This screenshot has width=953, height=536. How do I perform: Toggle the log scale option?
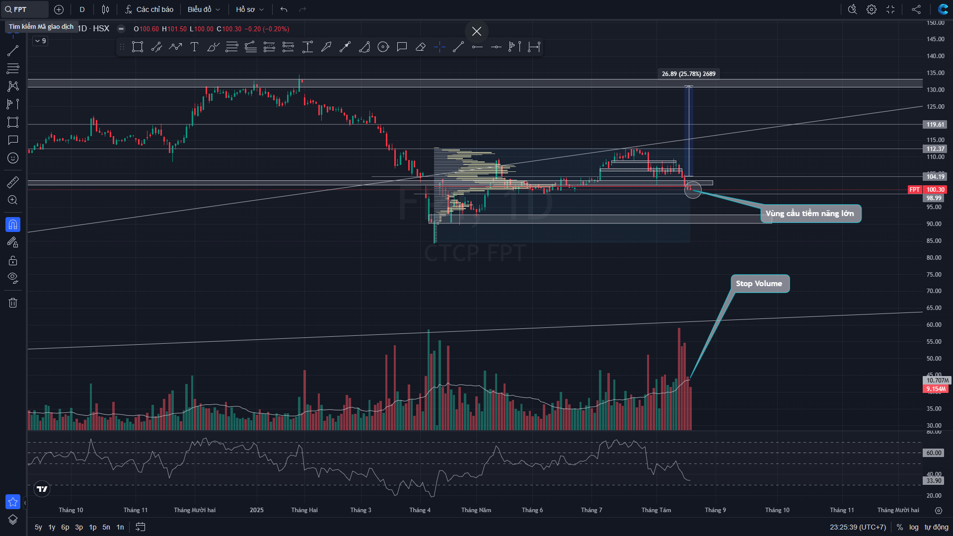914,527
